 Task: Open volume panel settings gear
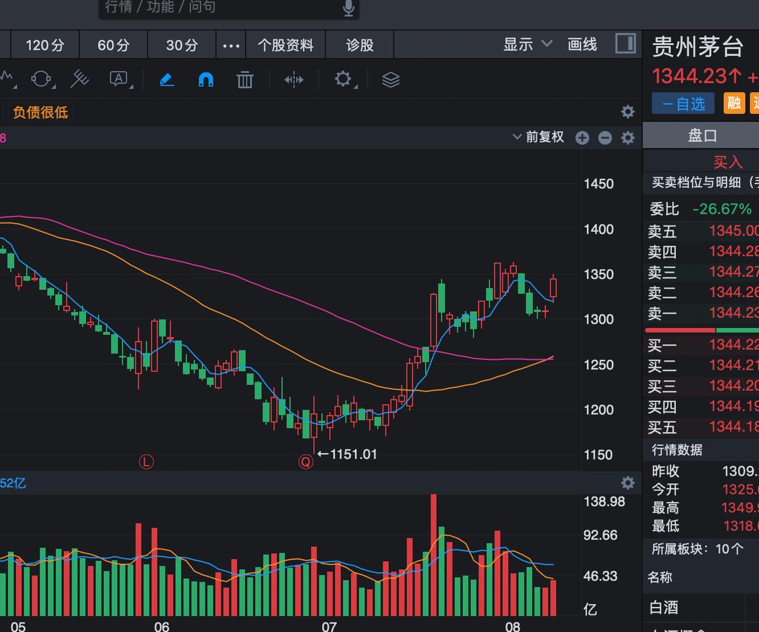tap(628, 483)
